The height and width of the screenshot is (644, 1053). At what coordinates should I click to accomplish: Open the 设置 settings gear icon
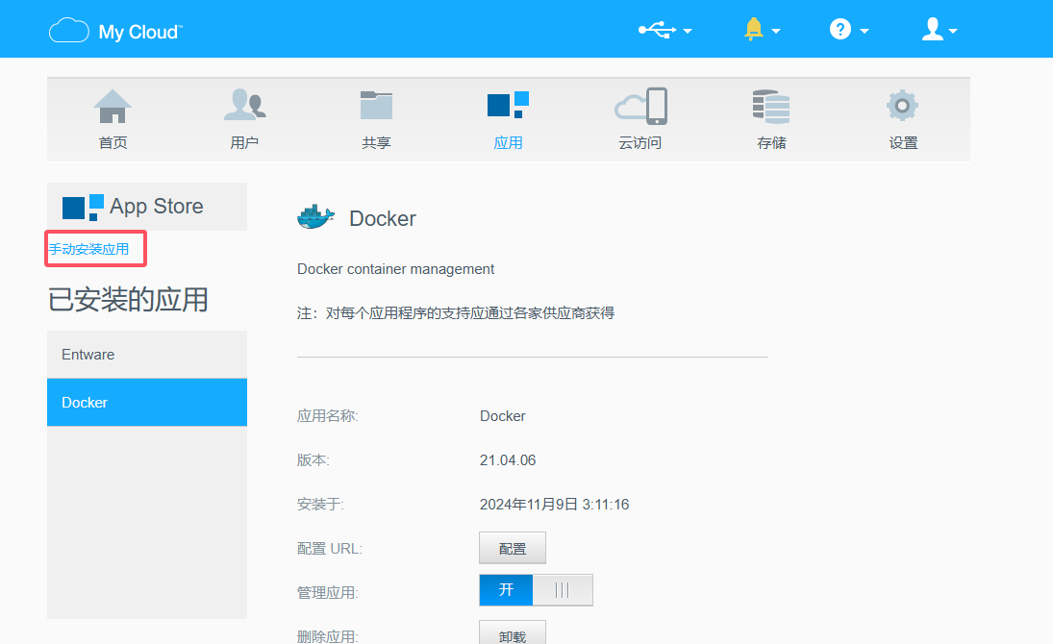[903, 106]
